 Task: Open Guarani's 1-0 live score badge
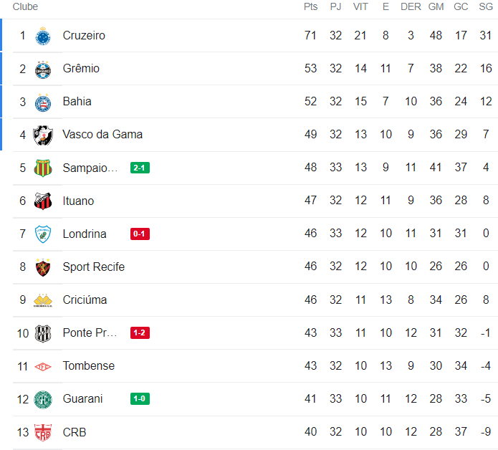click(x=140, y=398)
